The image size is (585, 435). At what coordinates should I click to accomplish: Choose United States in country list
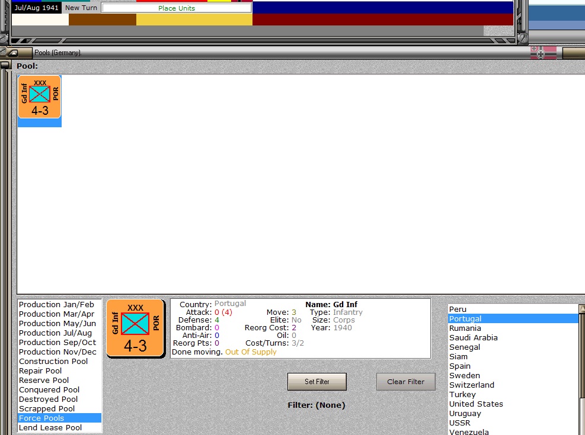pos(513,404)
